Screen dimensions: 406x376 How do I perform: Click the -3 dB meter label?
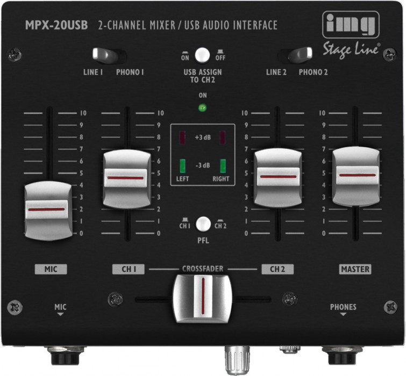(203, 165)
